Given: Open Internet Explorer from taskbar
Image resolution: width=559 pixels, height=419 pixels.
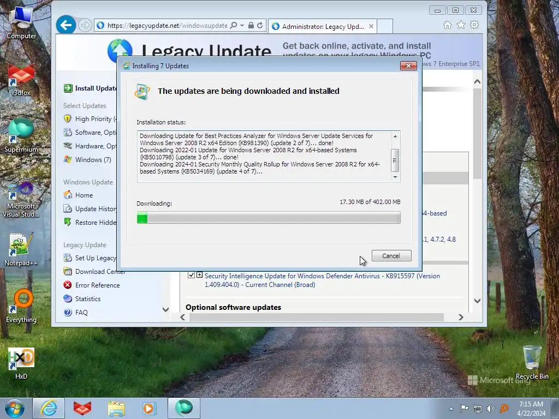Looking at the screenshot, I should point(49,408).
